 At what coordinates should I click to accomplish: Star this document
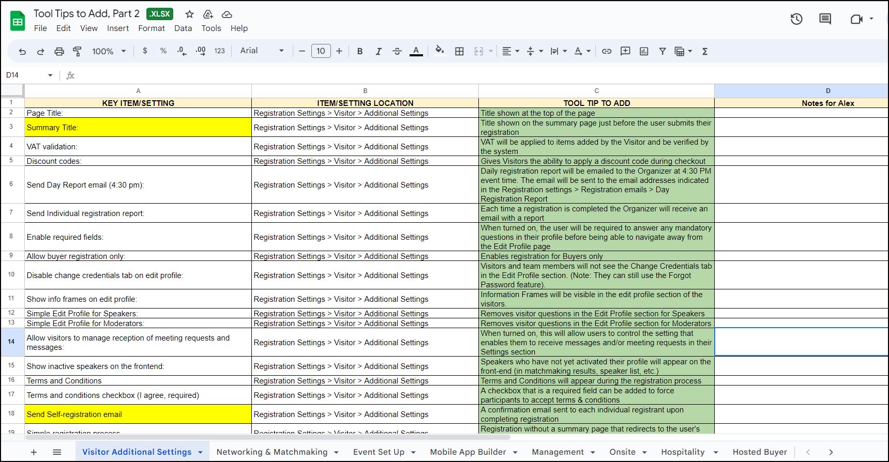(189, 14)
